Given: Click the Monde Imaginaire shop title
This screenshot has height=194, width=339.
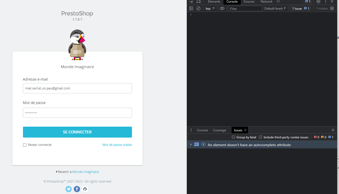Looking at the screenshot, I should point(77,67).
